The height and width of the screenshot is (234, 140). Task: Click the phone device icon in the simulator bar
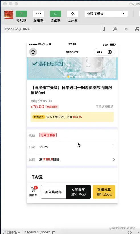coord(103,29)
